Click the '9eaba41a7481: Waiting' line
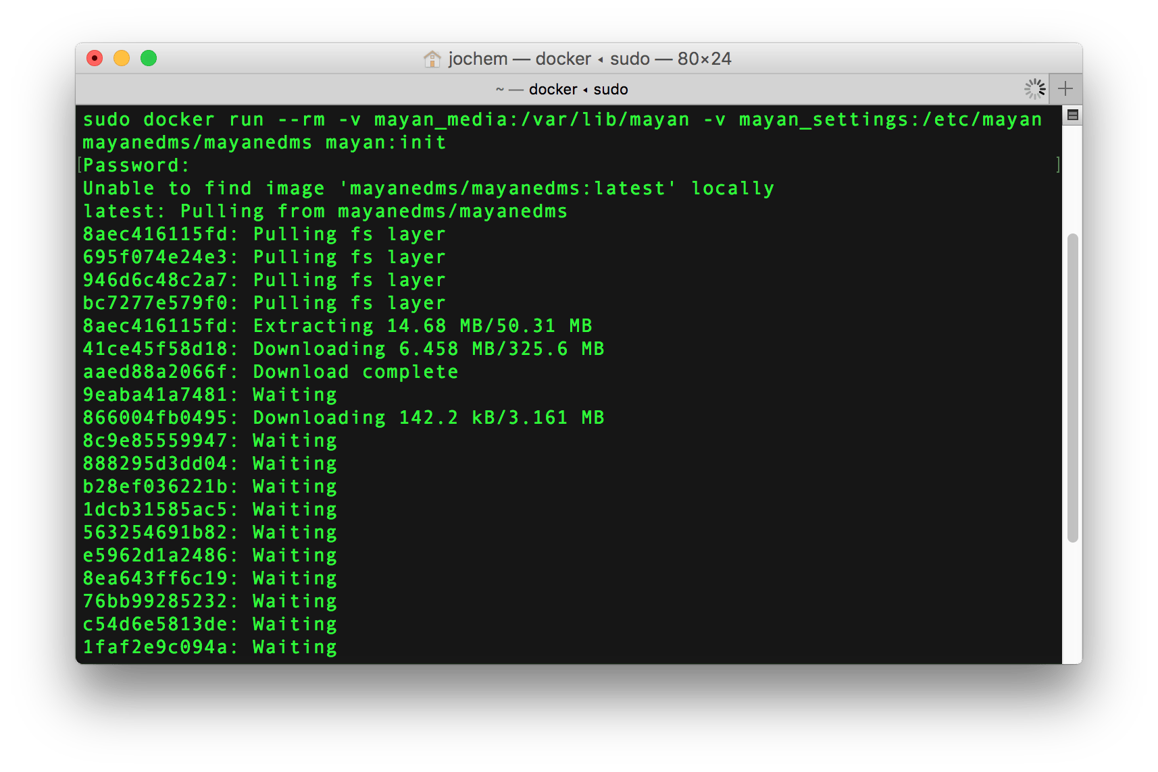 point(209,395)
